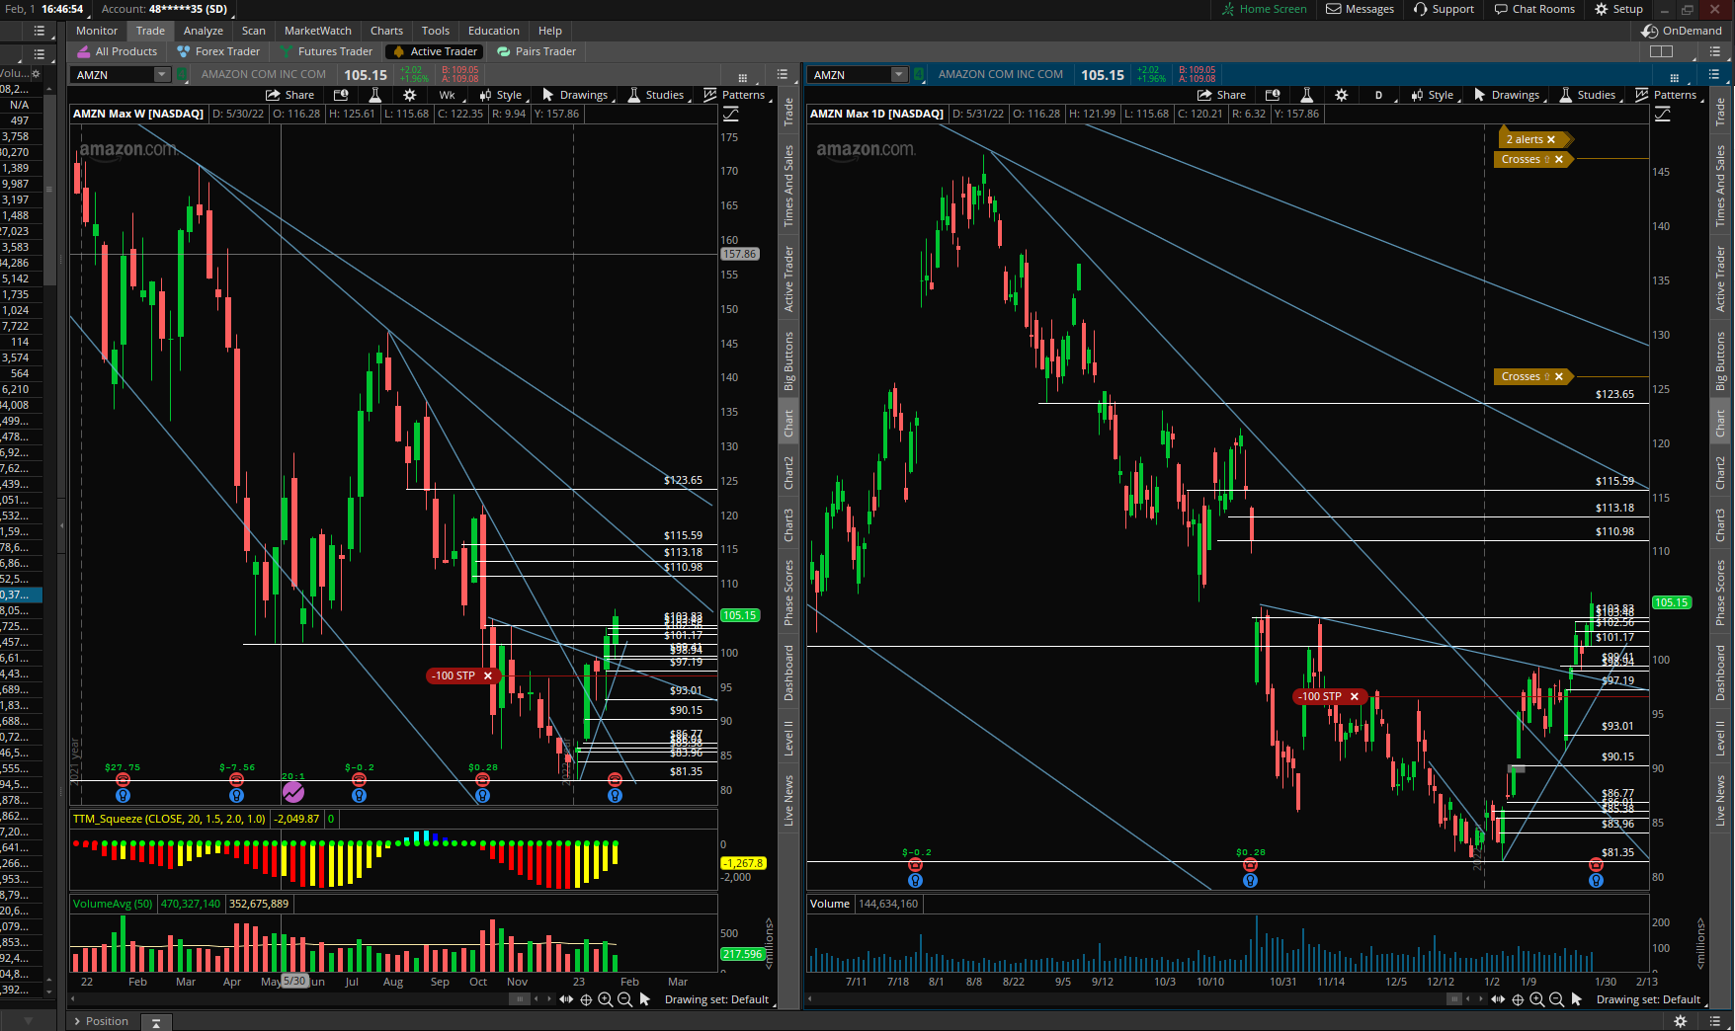Zoom in on the left weekly chart
The width and height of the screenshot is (1735, 1031).
[x=605, y=999]
